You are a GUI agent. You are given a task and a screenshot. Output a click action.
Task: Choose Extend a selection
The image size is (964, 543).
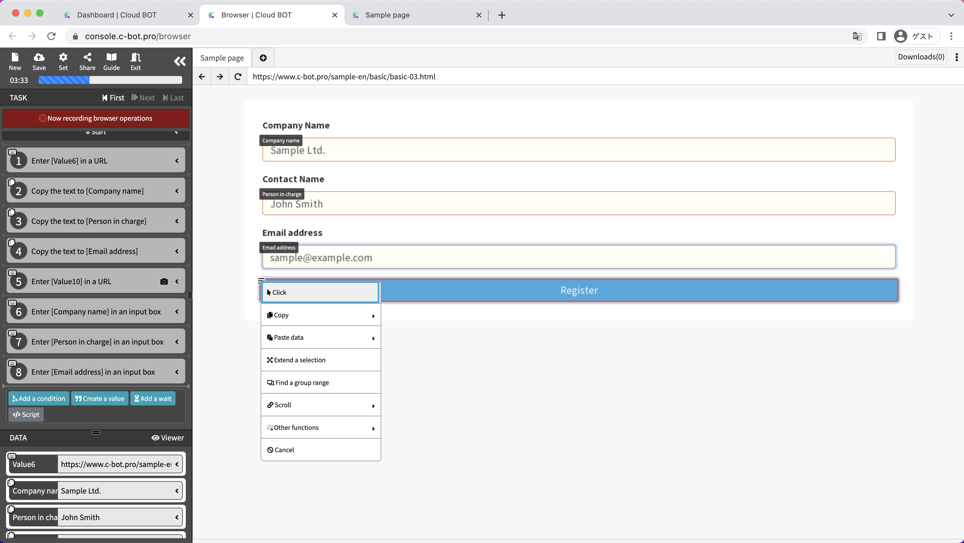[x=320, y=360]
